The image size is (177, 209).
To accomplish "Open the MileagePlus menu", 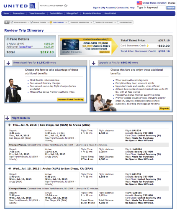I will [x=72, y=13].
